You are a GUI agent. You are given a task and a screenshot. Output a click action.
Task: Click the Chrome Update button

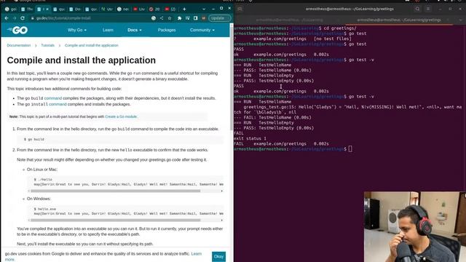click(220, 18)
